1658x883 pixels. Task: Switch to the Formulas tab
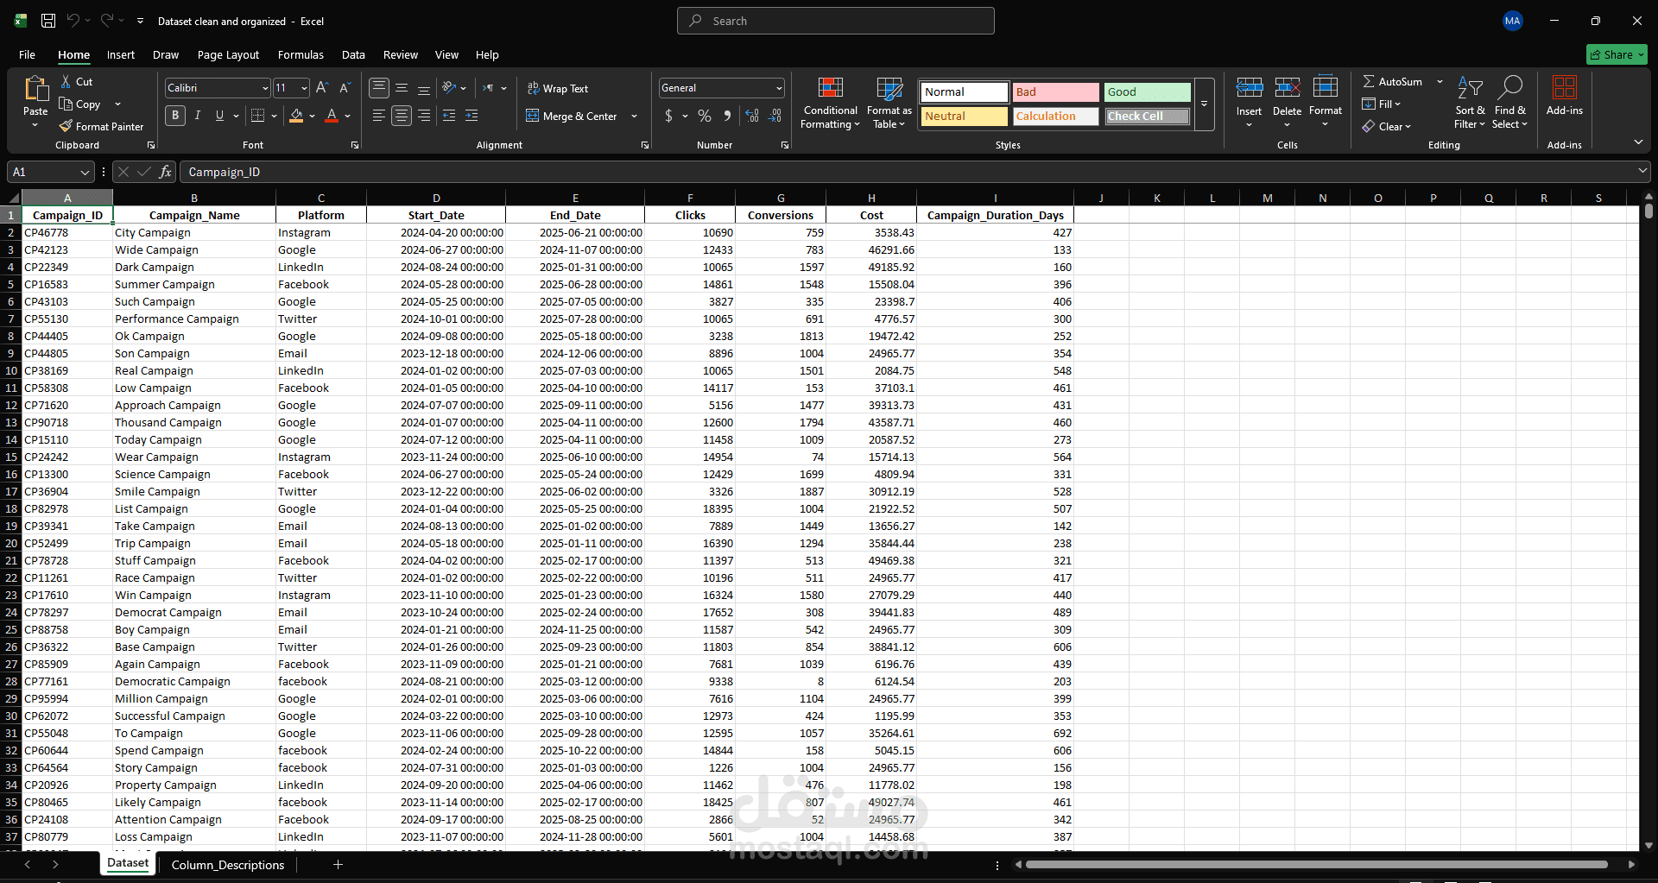point(301,54)
